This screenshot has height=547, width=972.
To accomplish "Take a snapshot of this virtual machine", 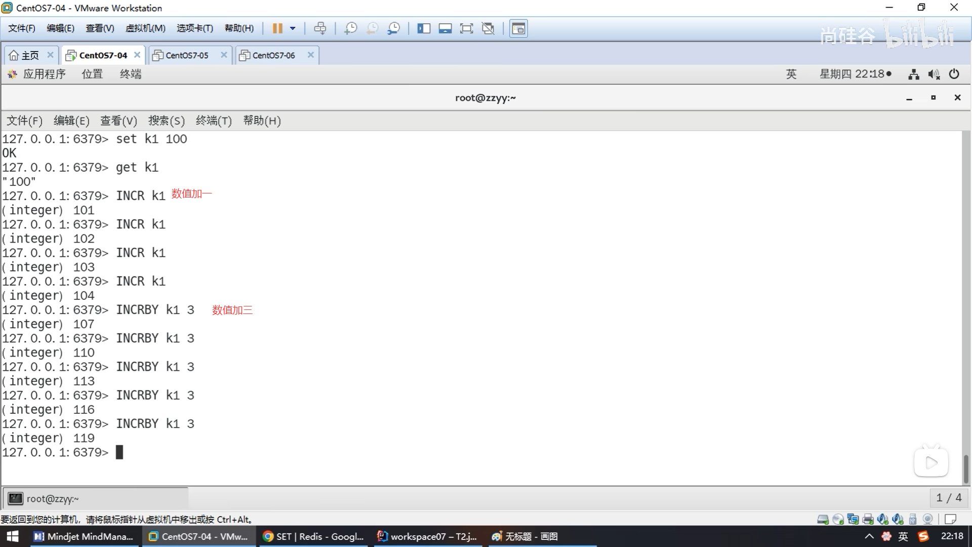I will (x=350, y=28).
